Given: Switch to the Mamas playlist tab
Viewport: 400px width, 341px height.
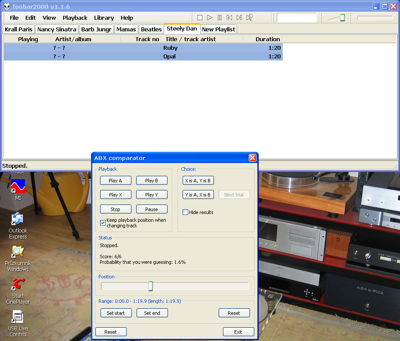Looking at the screenshot, I should [126, 29].
